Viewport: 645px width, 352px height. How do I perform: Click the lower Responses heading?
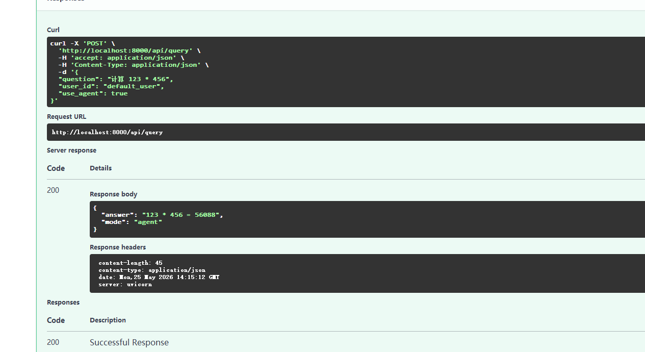[63, 303]
